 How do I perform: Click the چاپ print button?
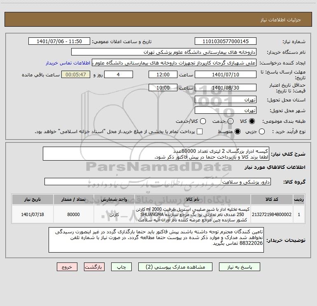pos(121,267)
